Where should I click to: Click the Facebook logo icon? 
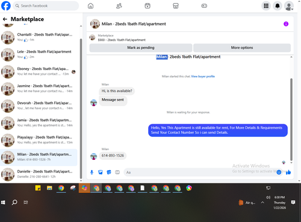pyautogui.click(x=6, y=5)
